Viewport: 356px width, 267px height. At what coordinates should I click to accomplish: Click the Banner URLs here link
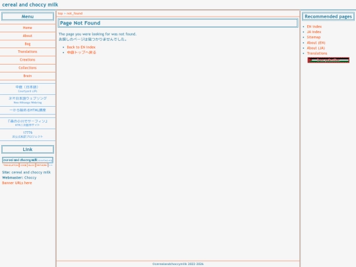pos(17,183)
